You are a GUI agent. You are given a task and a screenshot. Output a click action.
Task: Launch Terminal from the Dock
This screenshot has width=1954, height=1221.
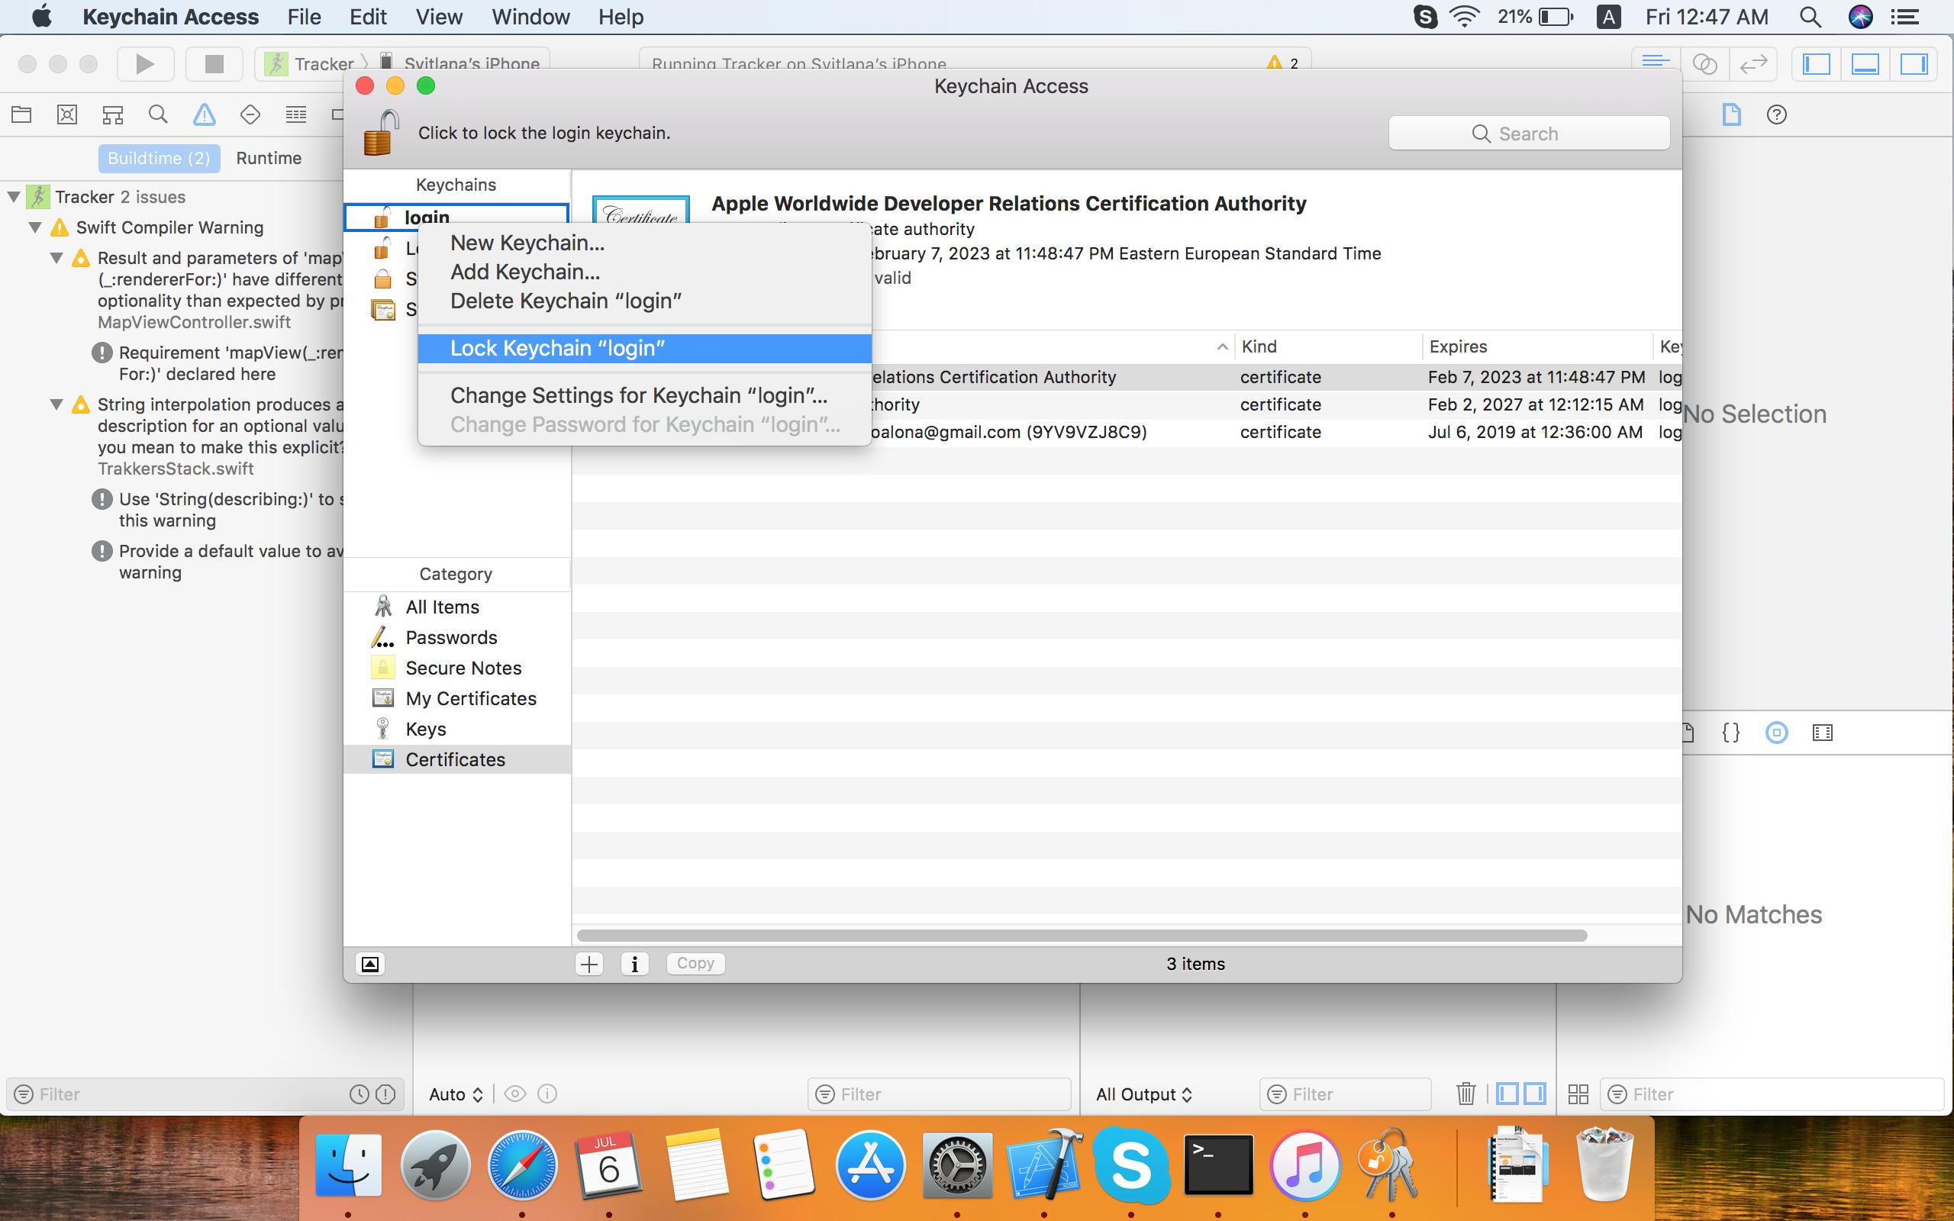tap(1220, 1165)
